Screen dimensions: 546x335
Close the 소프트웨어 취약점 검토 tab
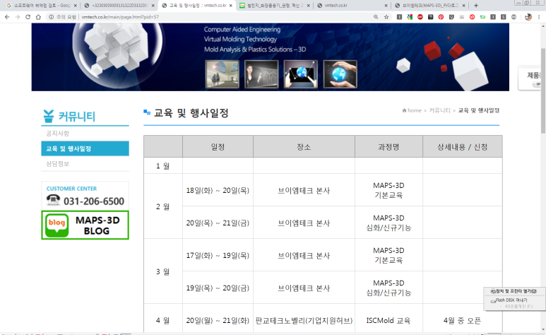(75, 6)
